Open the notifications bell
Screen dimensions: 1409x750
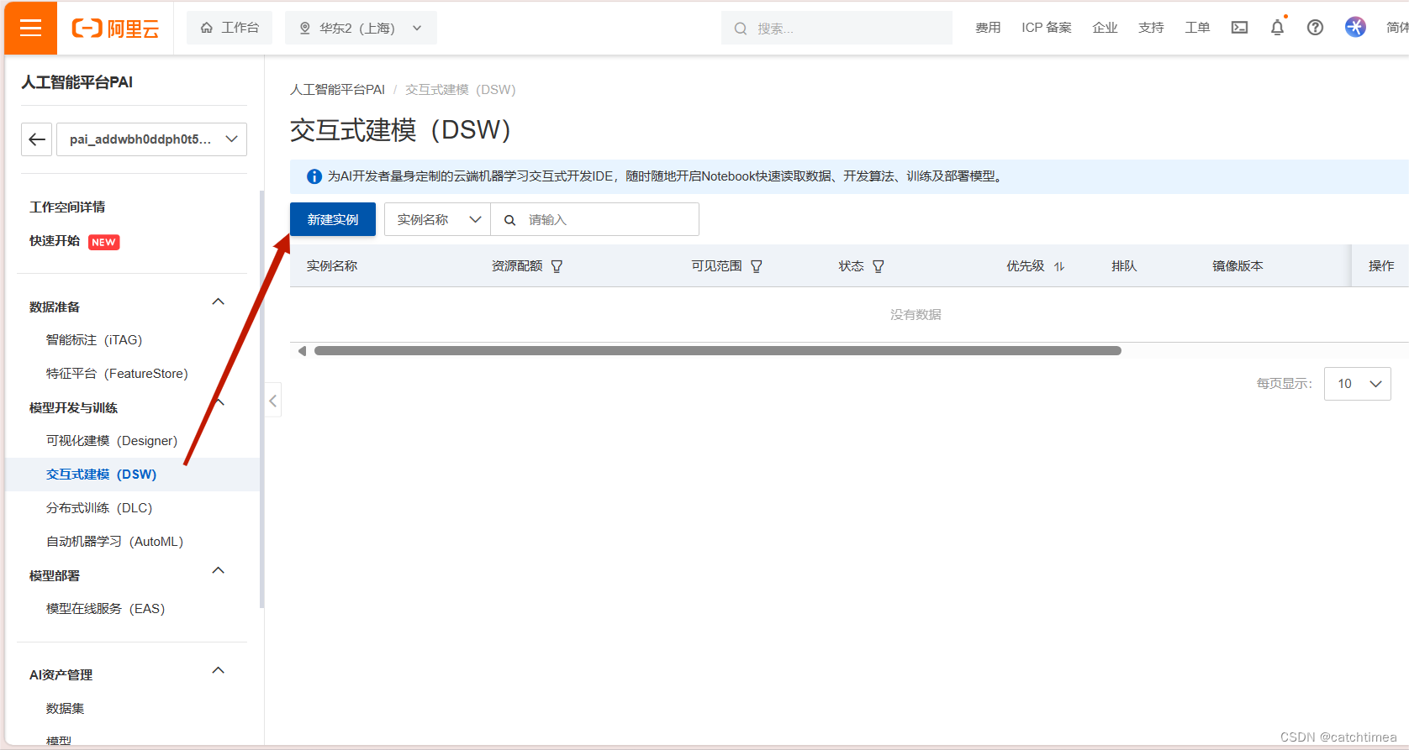tap(1277, 28)
